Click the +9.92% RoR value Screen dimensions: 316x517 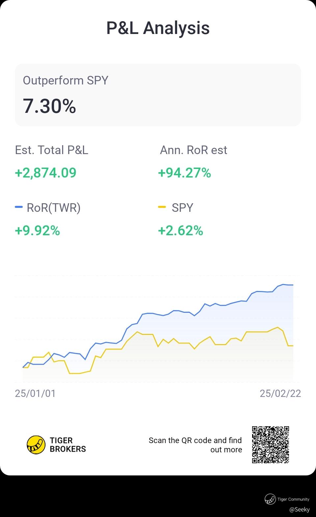(x=38, y=230)
